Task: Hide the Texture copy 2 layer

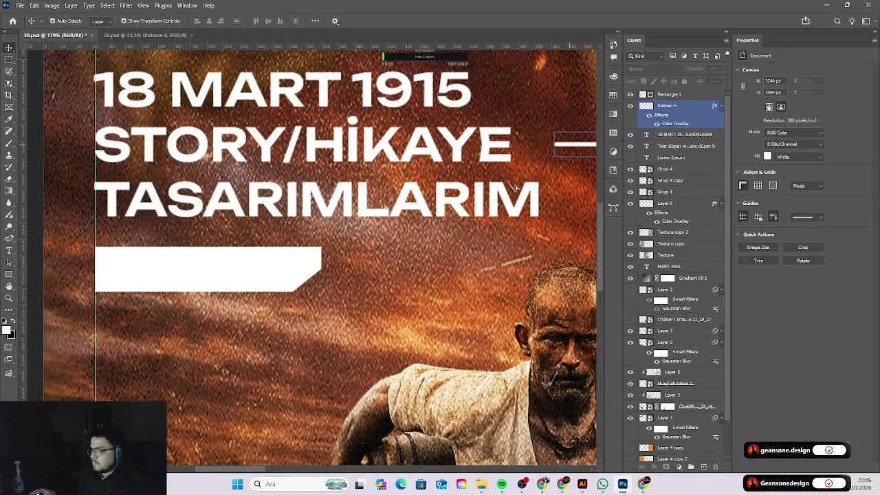Action: pos(630,232)
